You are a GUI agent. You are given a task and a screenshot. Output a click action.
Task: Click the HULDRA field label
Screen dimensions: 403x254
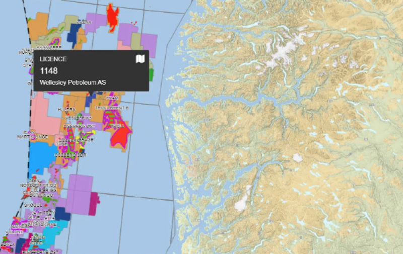[x=66, y=109]
